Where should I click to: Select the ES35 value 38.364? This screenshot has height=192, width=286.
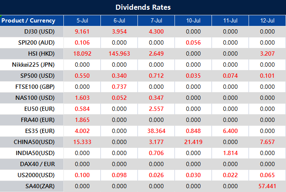click(156, 131)
